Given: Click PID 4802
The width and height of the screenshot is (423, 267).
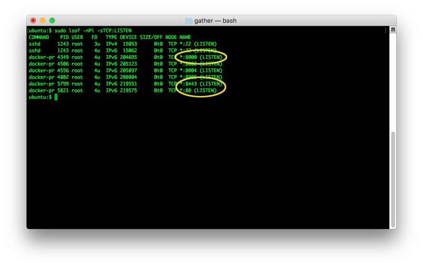Looking at the screenshot, I should (x=63, y=77).
